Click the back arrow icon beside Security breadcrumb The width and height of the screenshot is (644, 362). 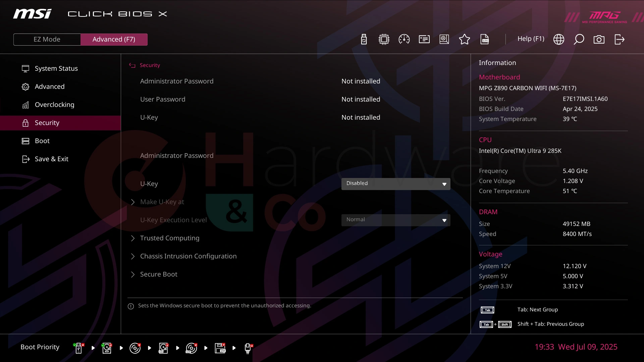coord(132,65)
